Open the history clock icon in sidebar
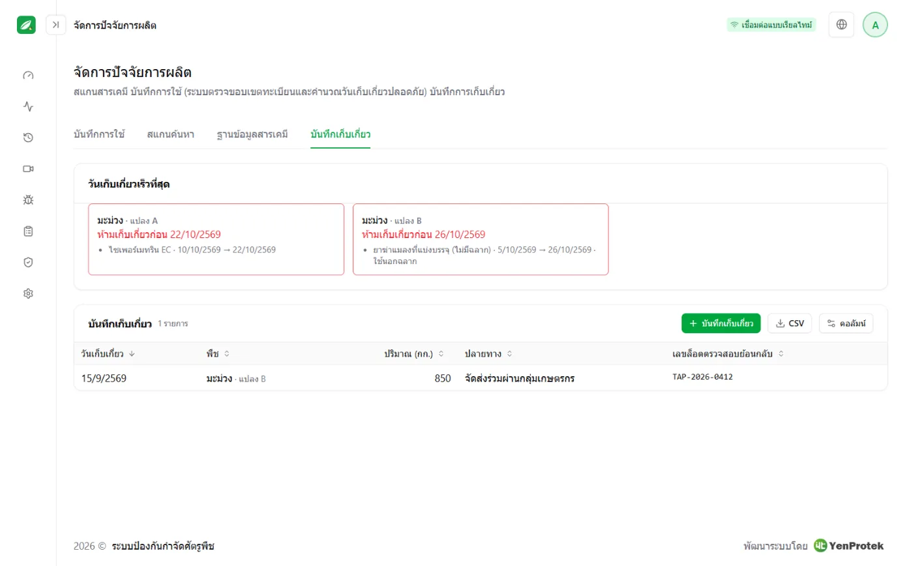Image resolution: width=905 pixels, height=566 pixels. tap(28, 138)
